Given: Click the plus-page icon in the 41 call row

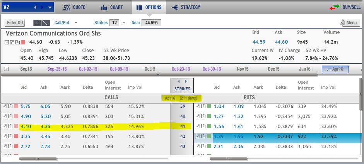Looking at the screenshot, I should [10, 126].
